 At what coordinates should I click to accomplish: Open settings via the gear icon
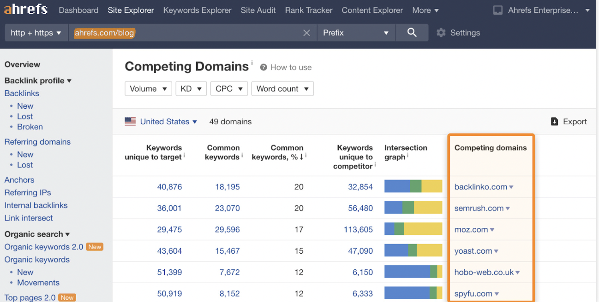point(442,32)
